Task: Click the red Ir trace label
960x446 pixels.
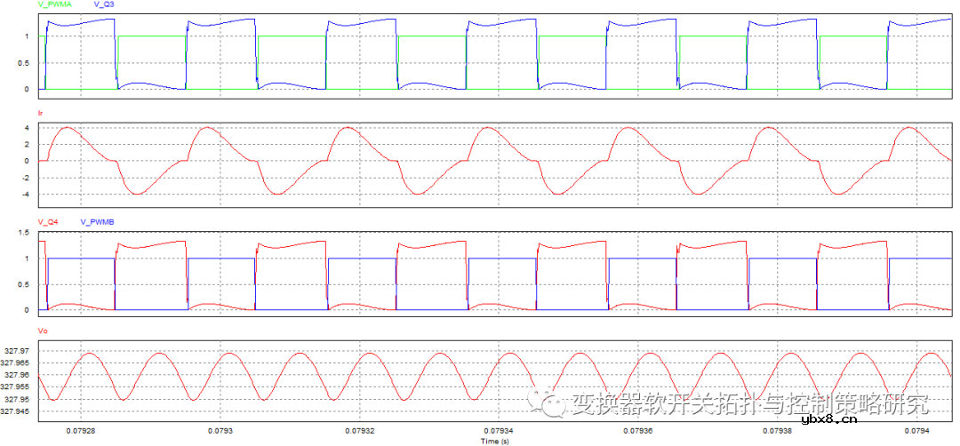Action: (42, 115)
